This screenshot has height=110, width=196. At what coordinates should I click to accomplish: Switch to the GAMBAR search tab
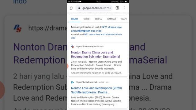(x=111, y=19)
